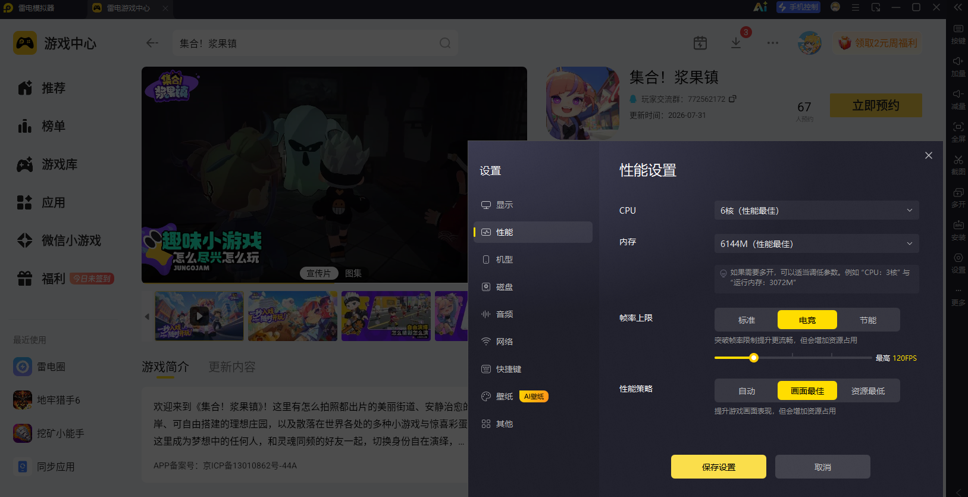Click the 取消 button
This screenshot has height=497, width=968.
pos(823,467)
